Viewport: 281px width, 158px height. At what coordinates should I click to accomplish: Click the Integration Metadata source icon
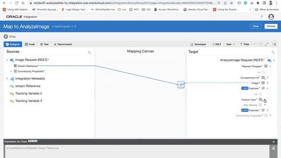12,79
